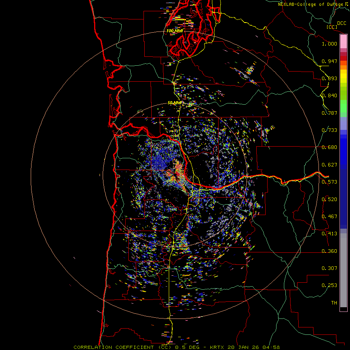Select the 0.947 scale value

329,61
